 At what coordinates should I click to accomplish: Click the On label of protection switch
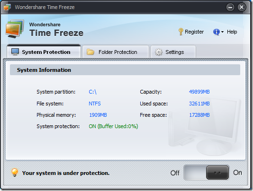pyautogui.click(x=237, y=173)
